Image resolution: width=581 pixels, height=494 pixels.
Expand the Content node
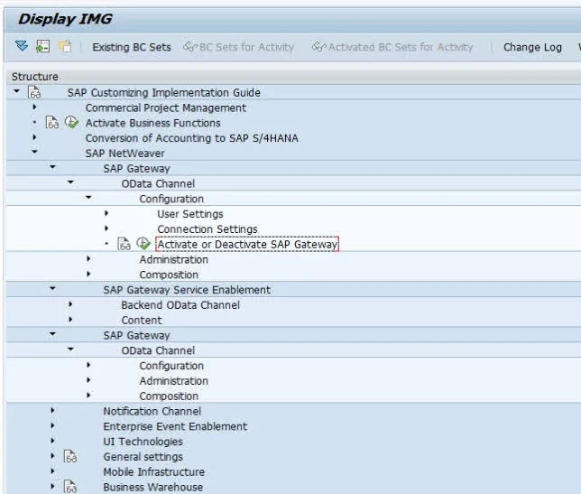tap(70, 320)
